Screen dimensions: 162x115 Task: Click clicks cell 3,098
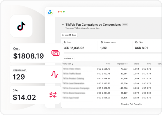point(136,83)
